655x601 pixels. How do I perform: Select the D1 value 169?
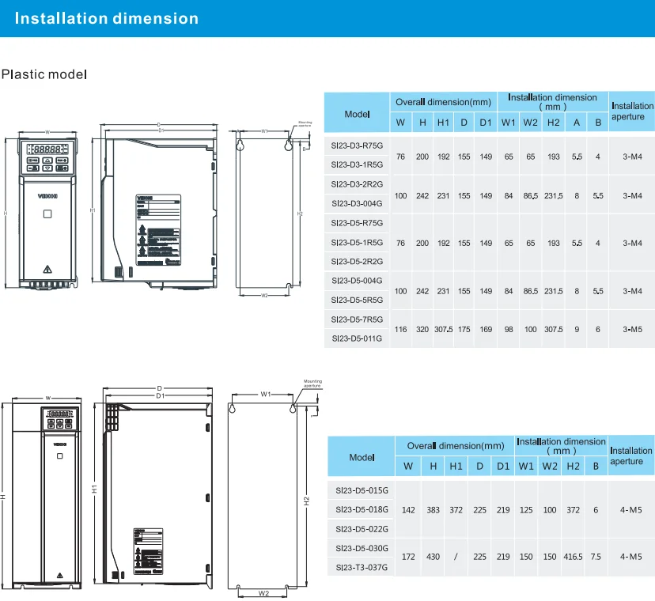pos(486,329)
